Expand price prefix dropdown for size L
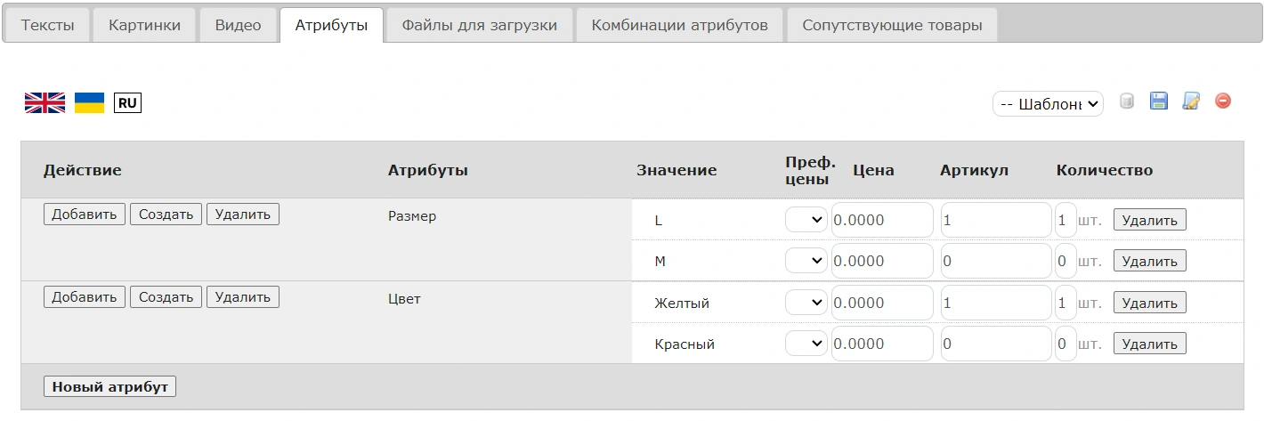This screenshot has height=421, width=1264. coord(806,220)
